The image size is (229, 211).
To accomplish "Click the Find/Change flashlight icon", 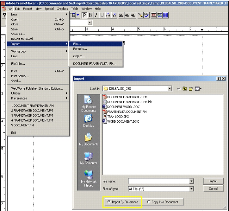I will coord(140,15).
